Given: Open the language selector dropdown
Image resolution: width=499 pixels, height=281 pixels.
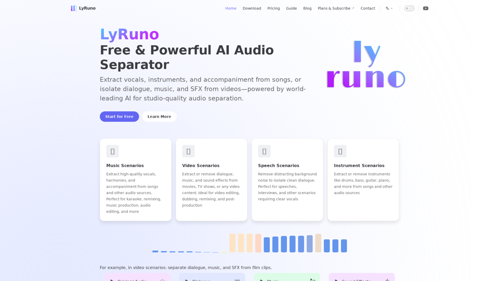Looking at the screenshot, I should [389, 8].
